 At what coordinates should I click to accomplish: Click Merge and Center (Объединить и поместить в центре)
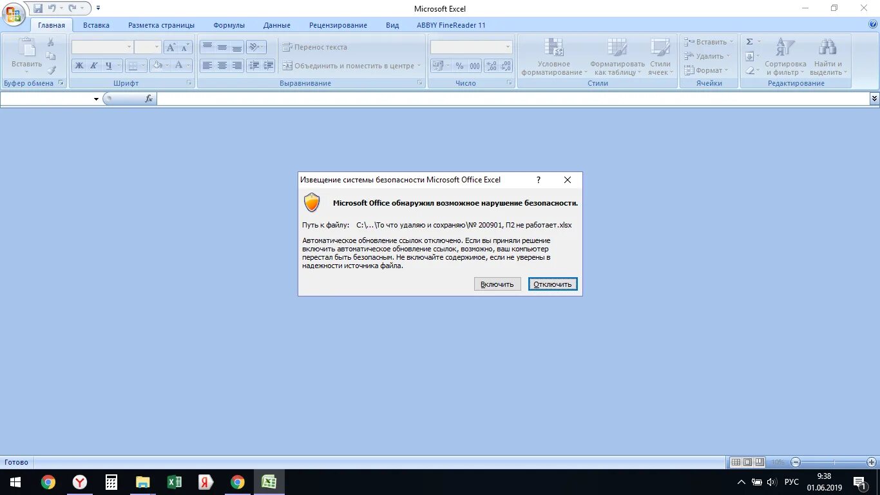click(351, 66)
